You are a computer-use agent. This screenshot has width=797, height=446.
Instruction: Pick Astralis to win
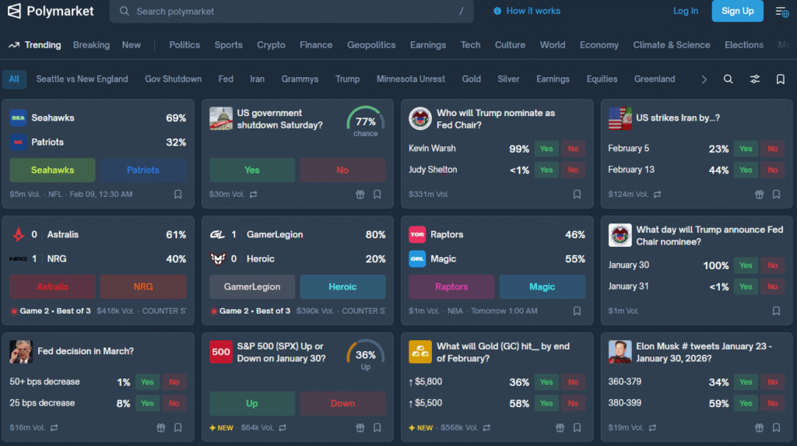point(52,286)
